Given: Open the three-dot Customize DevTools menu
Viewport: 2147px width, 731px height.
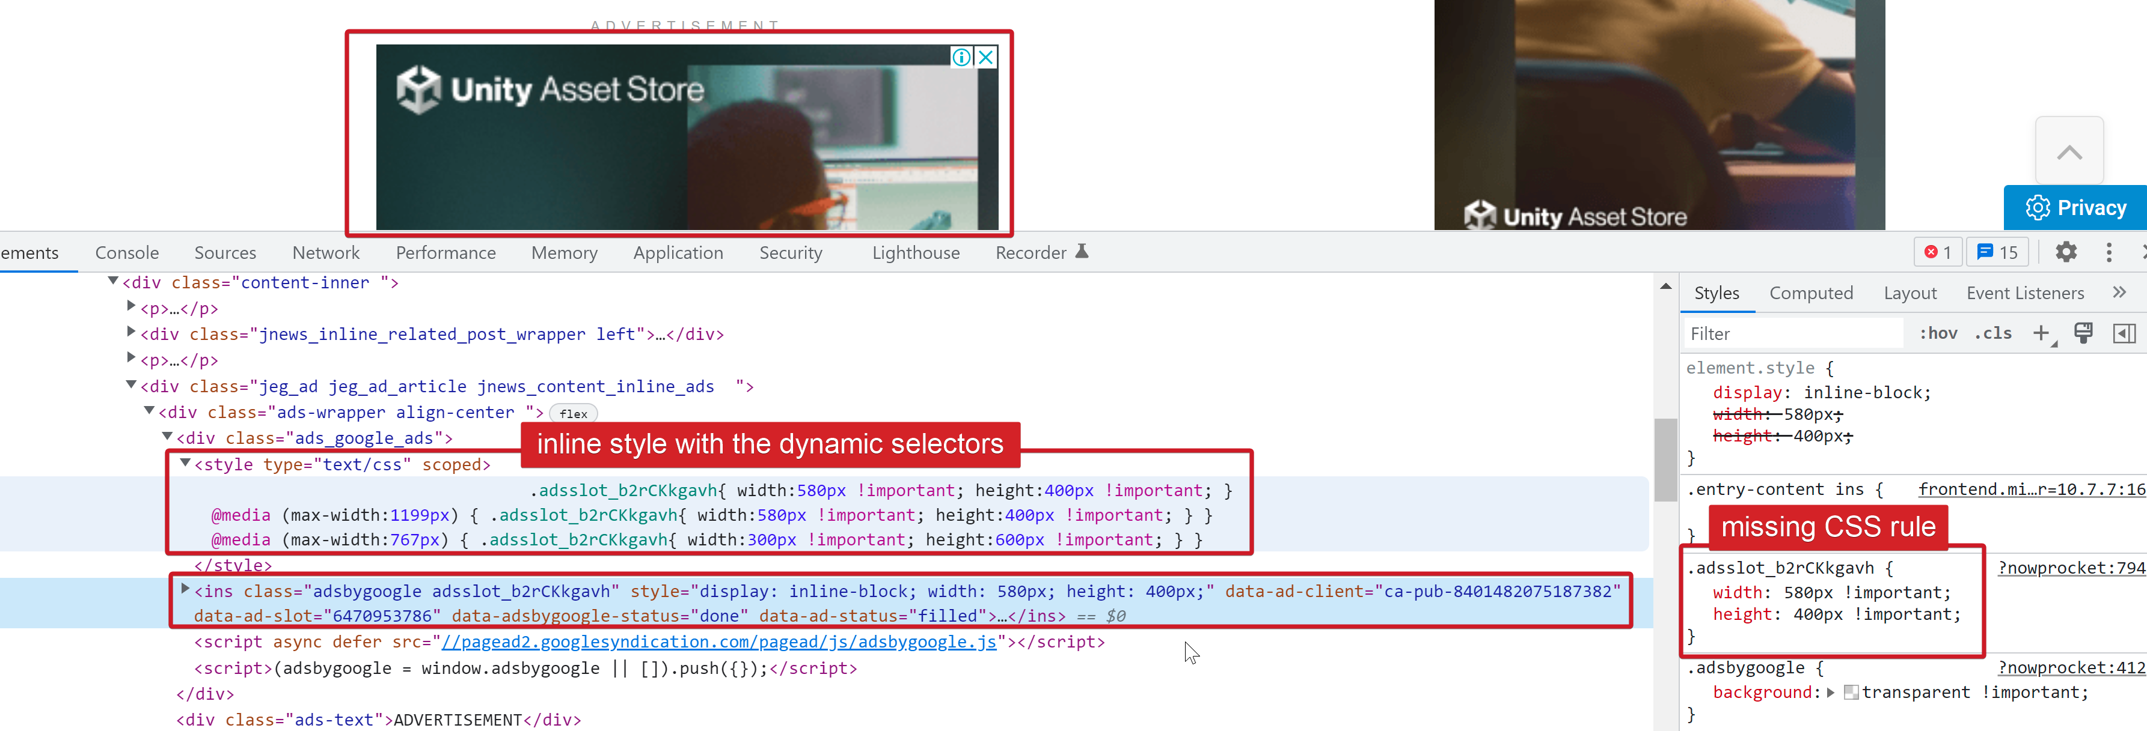Looking at the screenshot, I should pos(2109,252).
